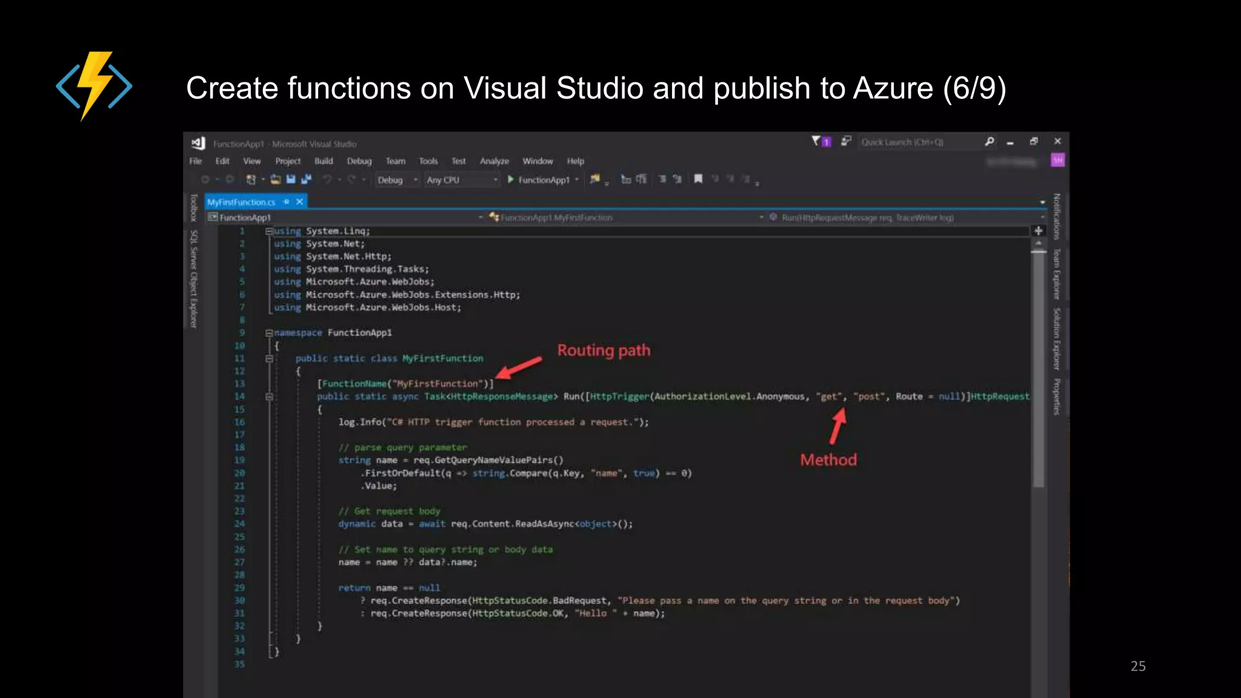This screenshot has height=698, width=1241.
Task: Pin the MyFirstFunction.cs tab
Action: pos(287,202)
